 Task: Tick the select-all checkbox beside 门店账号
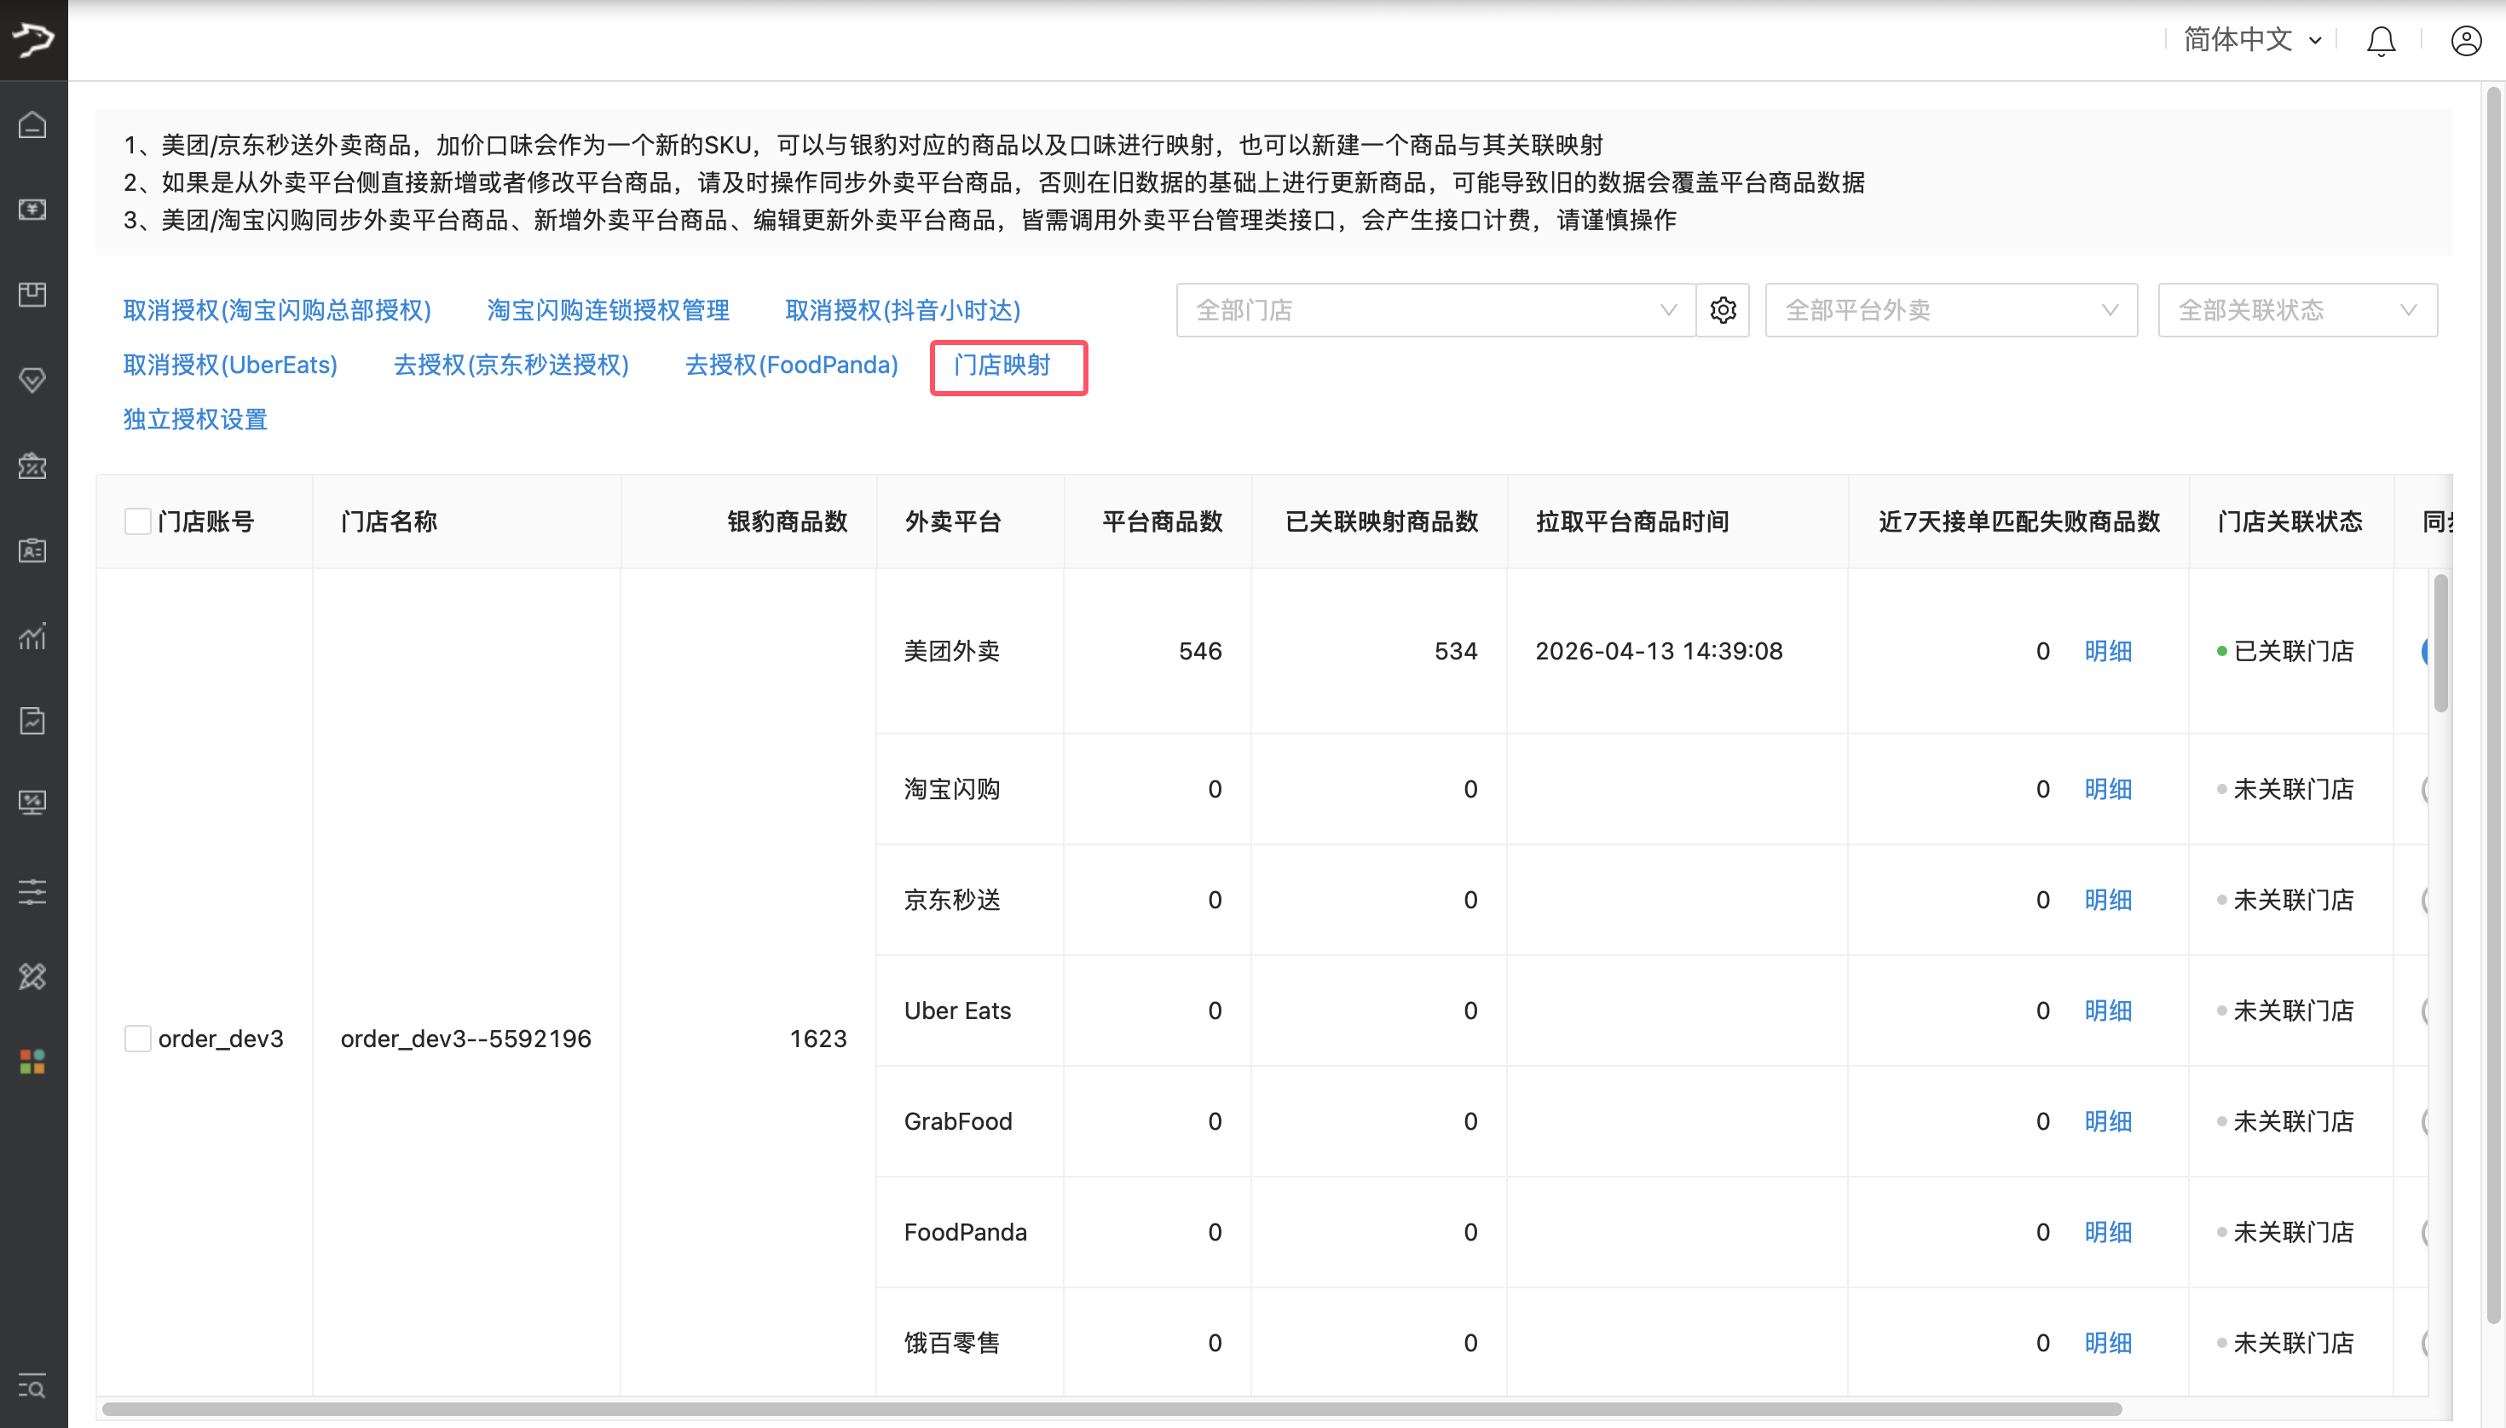click(x=138, y=521)
